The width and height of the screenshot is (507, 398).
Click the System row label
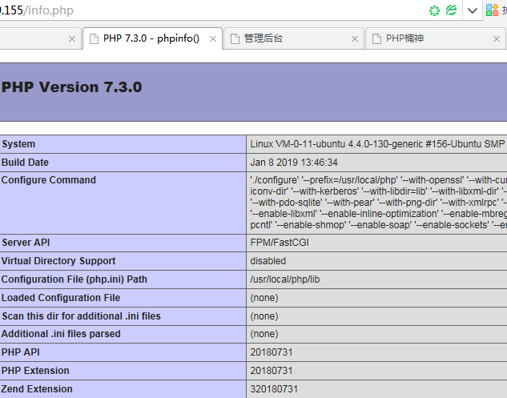18,144
